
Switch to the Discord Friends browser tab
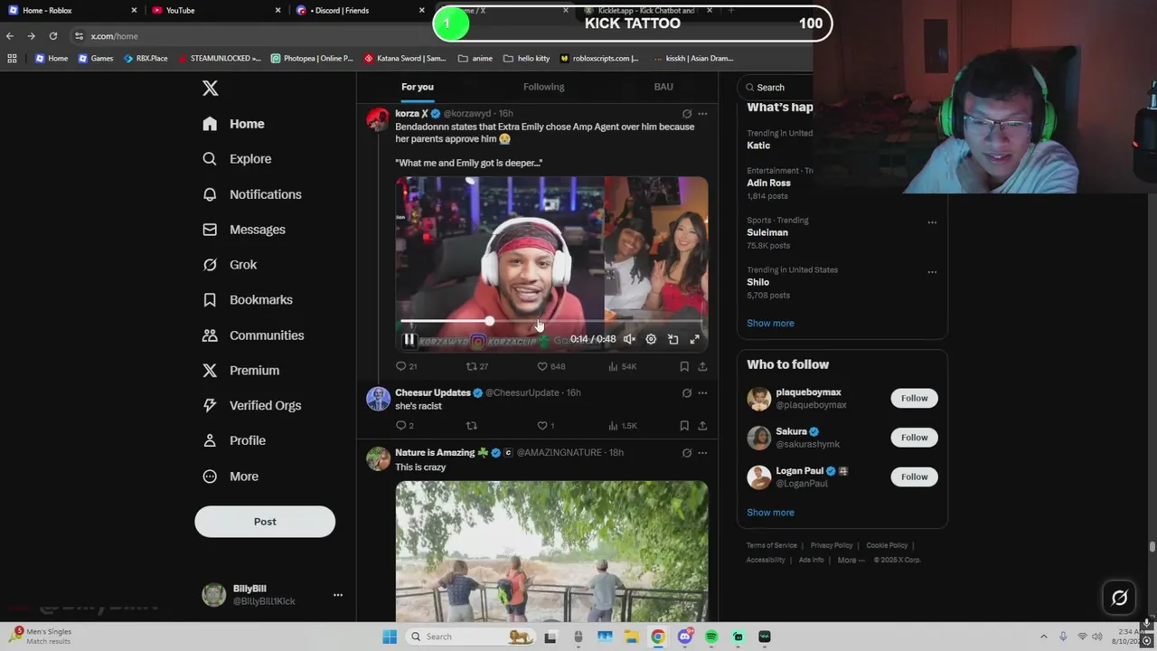pyautogui.click(x=359, y=10)
